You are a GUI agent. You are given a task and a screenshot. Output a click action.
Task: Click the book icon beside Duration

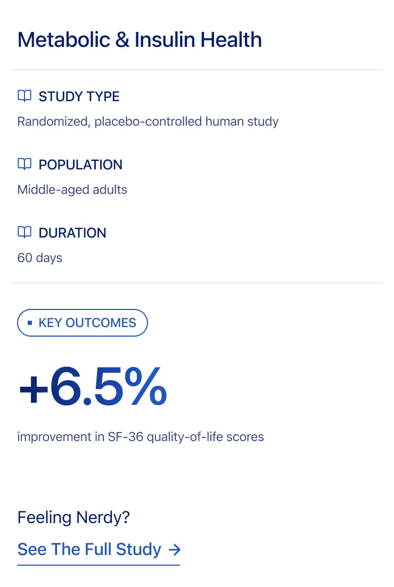click(x=24, y=232)
